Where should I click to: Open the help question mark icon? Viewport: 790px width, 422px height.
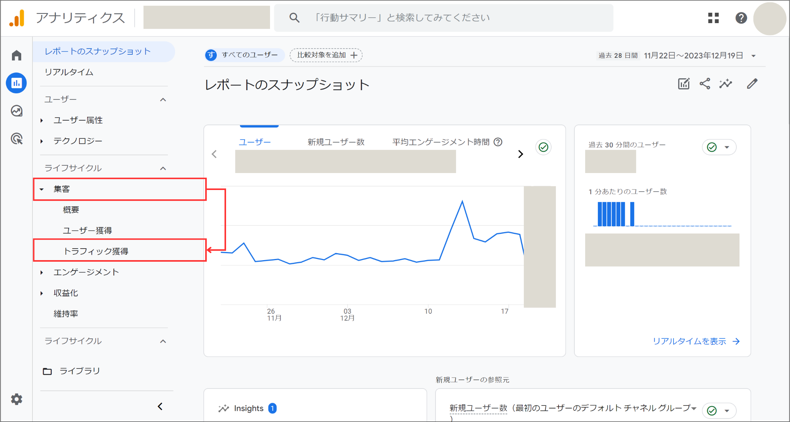click(741, 18)
